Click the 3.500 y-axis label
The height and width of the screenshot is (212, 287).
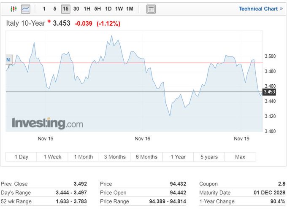point(270,56)
